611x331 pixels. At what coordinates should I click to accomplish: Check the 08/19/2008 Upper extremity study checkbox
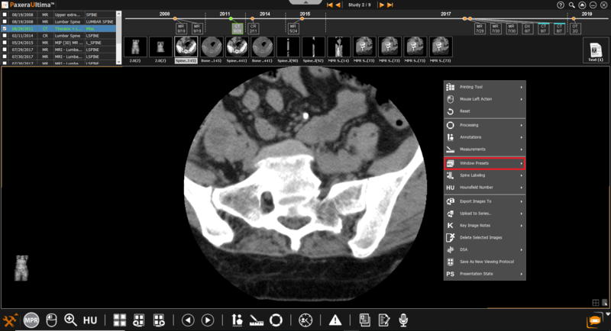(x=5, y=14)
